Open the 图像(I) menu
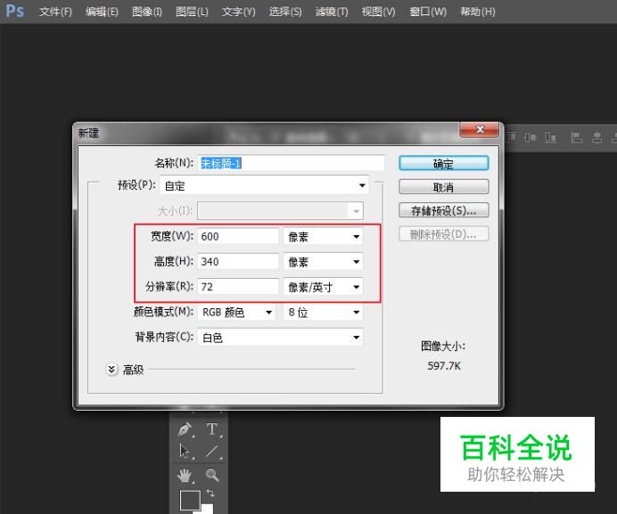Viewport: 617px width, 514px height. [x=147, y=12]
